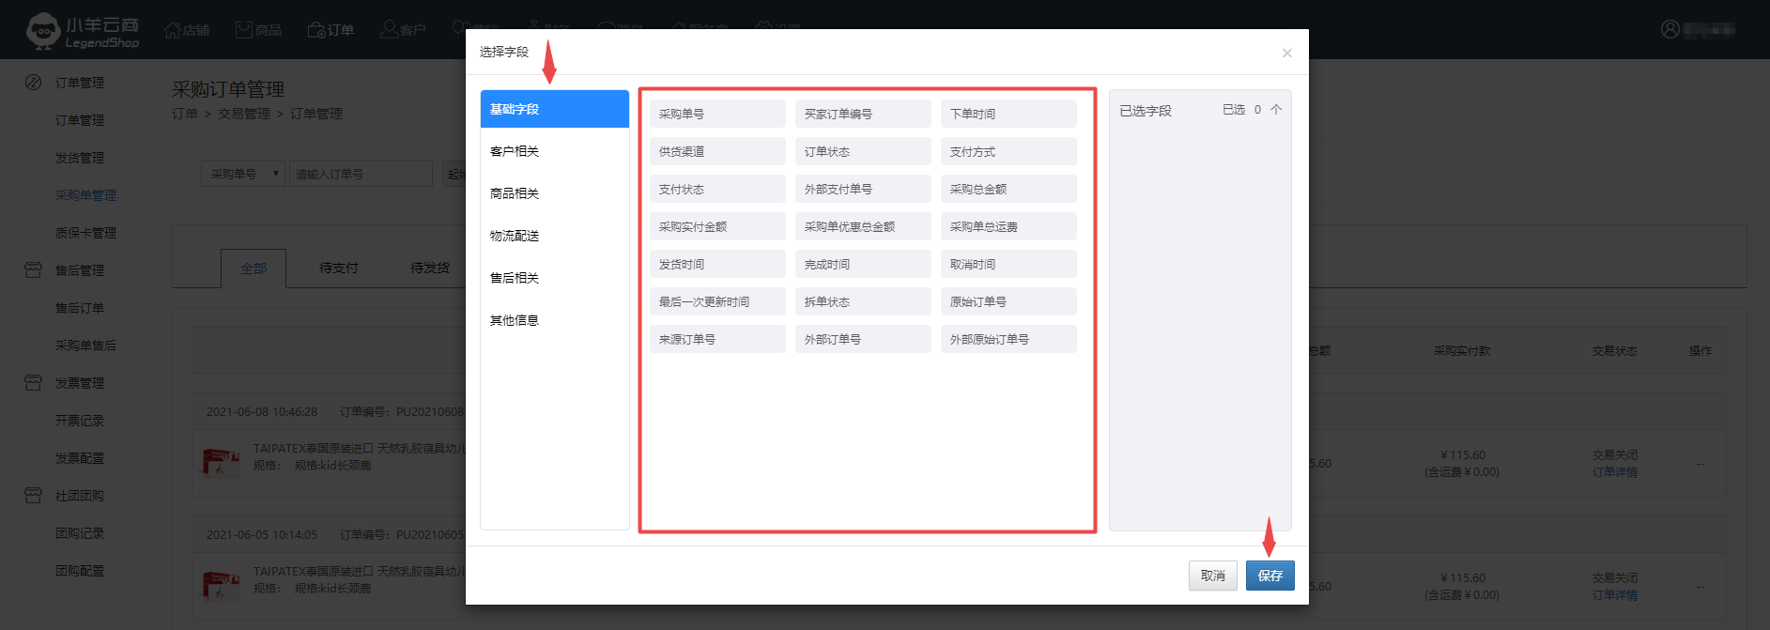Click the 保存 button
1770x630 pixels.
point(1270,576)
